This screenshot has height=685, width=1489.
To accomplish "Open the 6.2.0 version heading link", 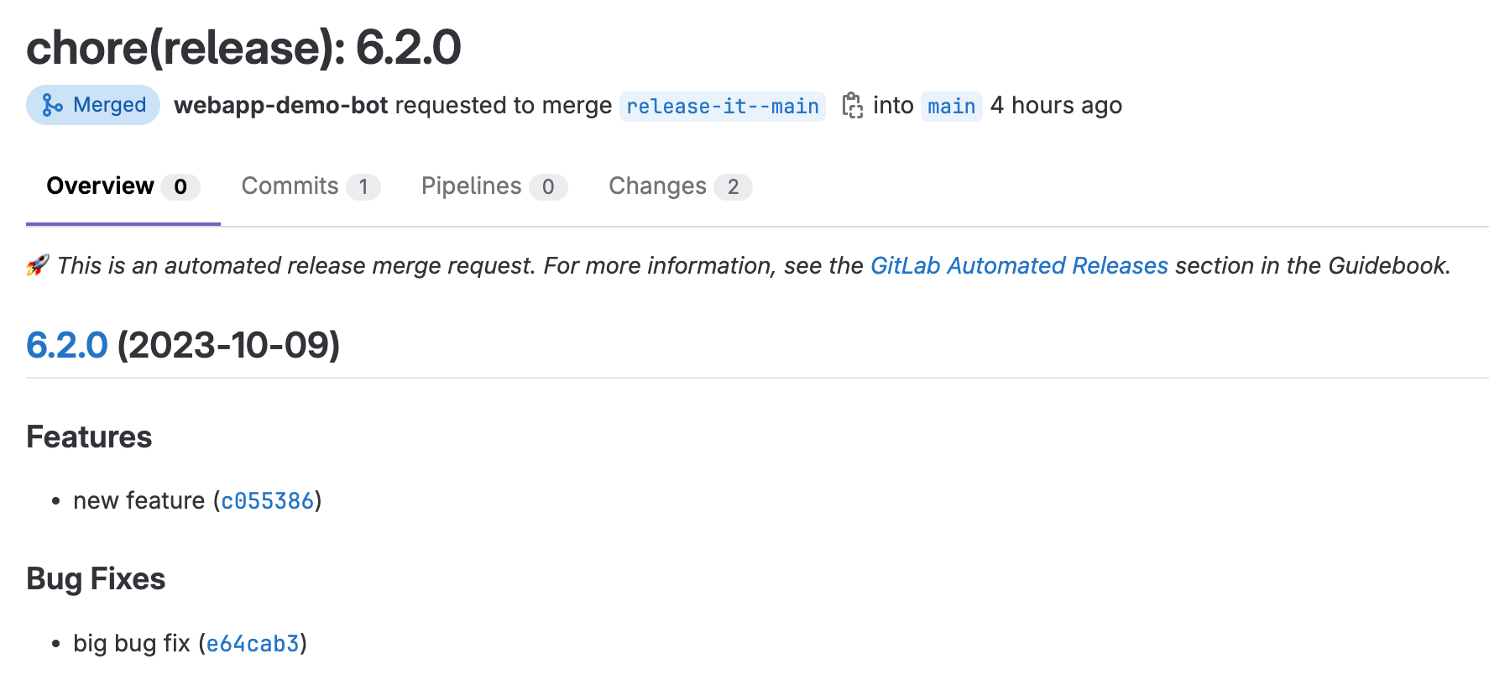I will (x=67, y=345).
